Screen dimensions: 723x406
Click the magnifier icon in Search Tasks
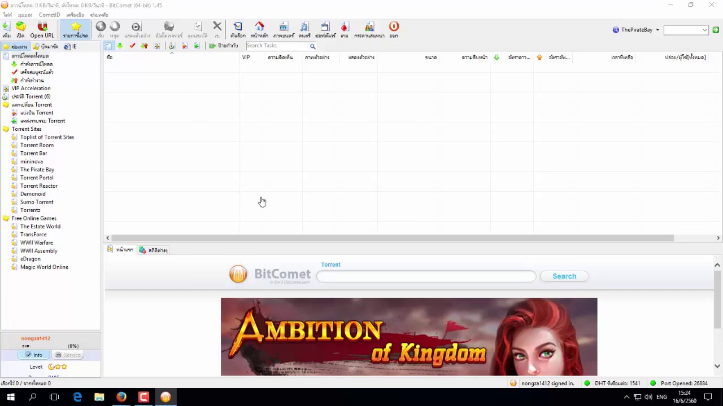[312, 46]
